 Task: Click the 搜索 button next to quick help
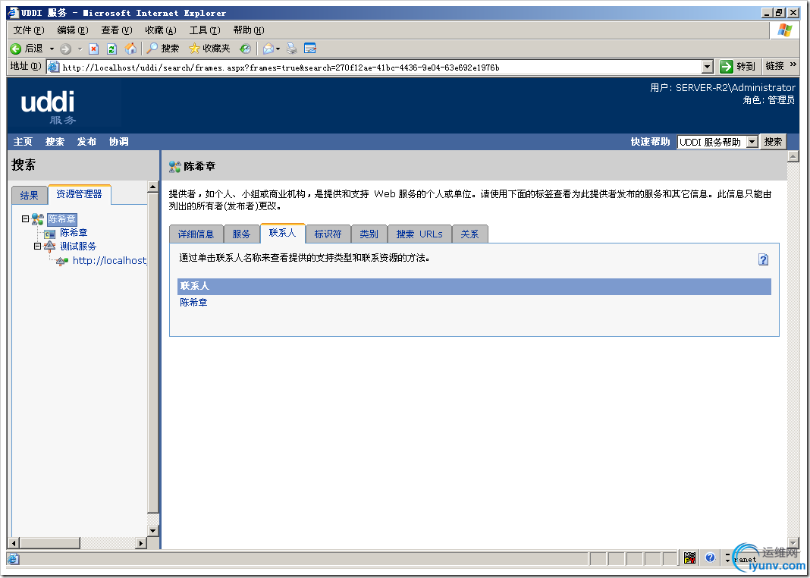(x=773, y=142)
